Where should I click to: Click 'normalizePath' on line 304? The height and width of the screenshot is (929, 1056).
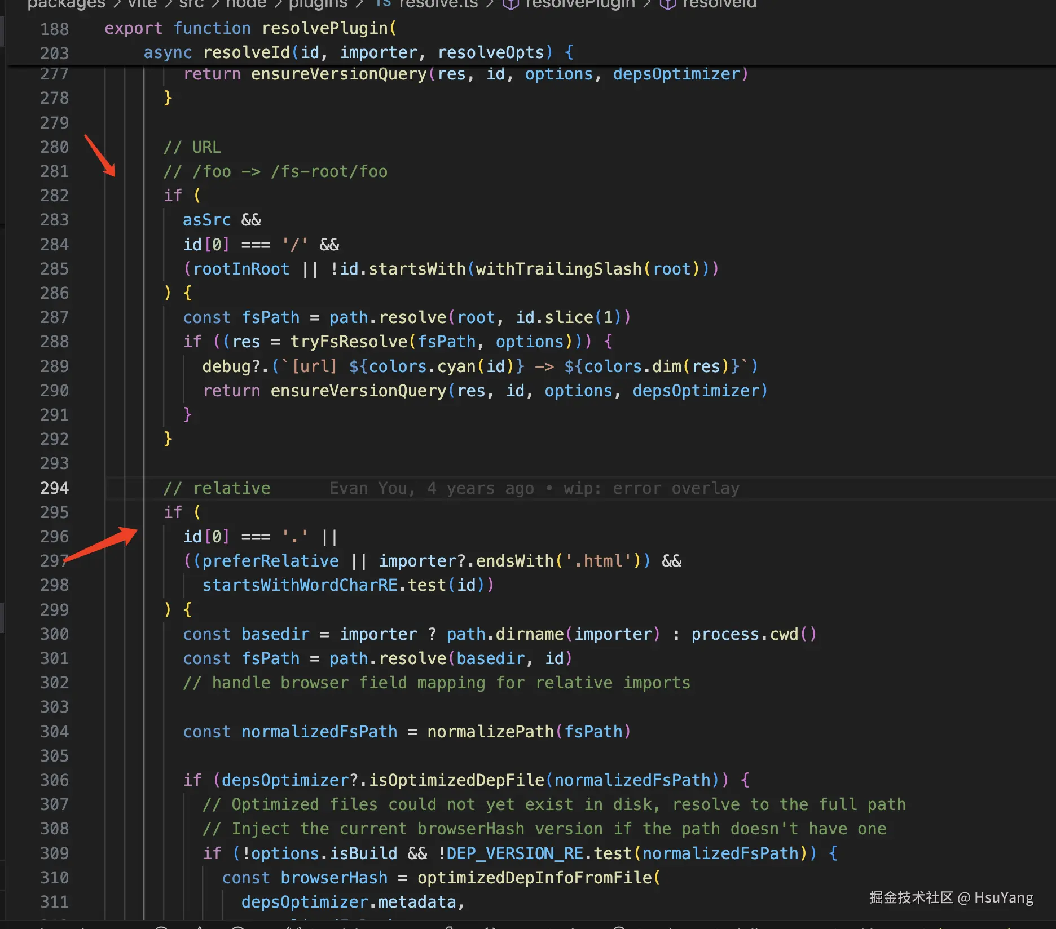(491, 732)
